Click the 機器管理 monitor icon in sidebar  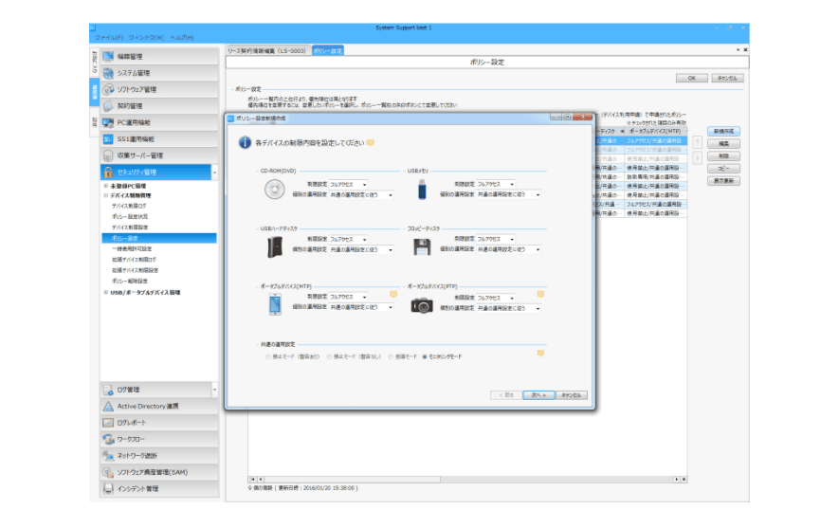[x=108, y=56]
